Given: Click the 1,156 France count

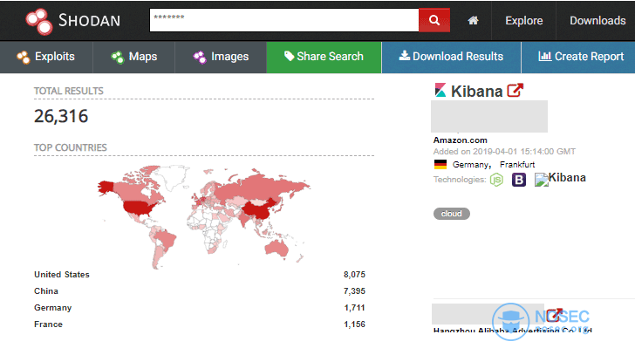Looking at the screenshot, I should click(354, 324).
